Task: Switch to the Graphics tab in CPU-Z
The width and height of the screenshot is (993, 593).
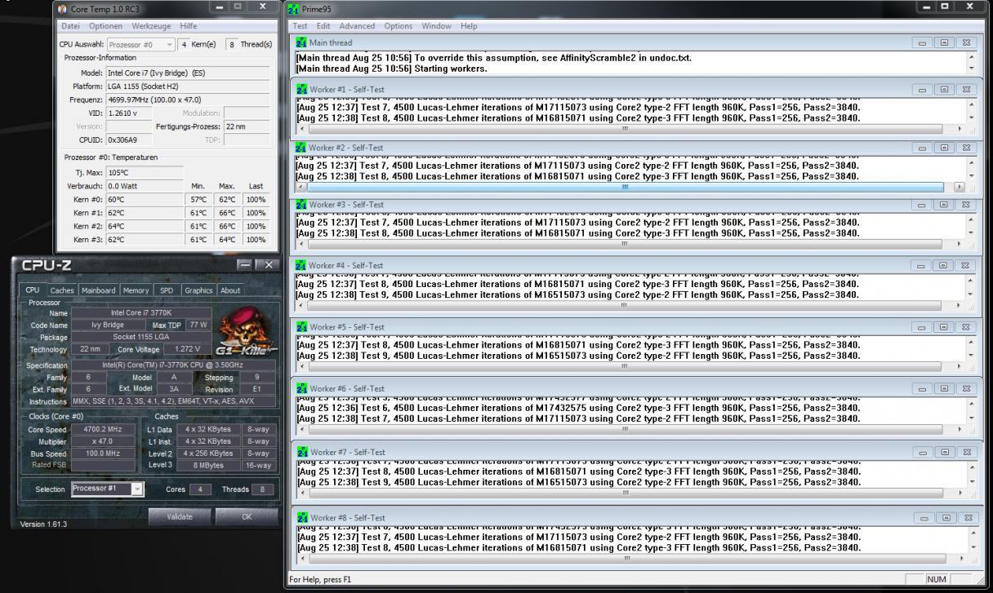Action: click(x=198, y=290)
